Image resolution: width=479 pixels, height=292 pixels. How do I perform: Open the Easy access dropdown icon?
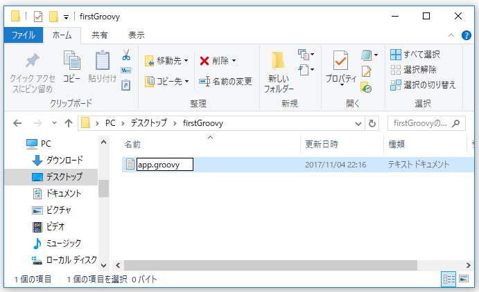coord(306,70)
